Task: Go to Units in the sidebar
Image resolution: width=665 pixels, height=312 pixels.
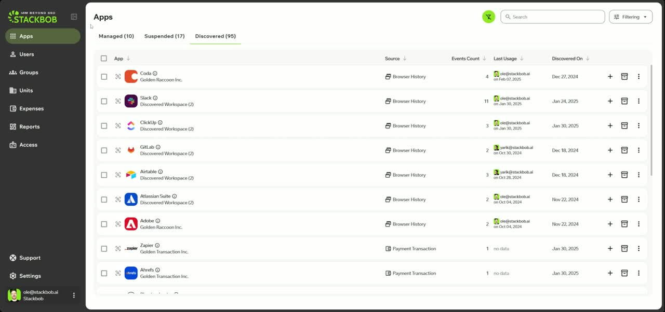Action: (x=43, y=90)
